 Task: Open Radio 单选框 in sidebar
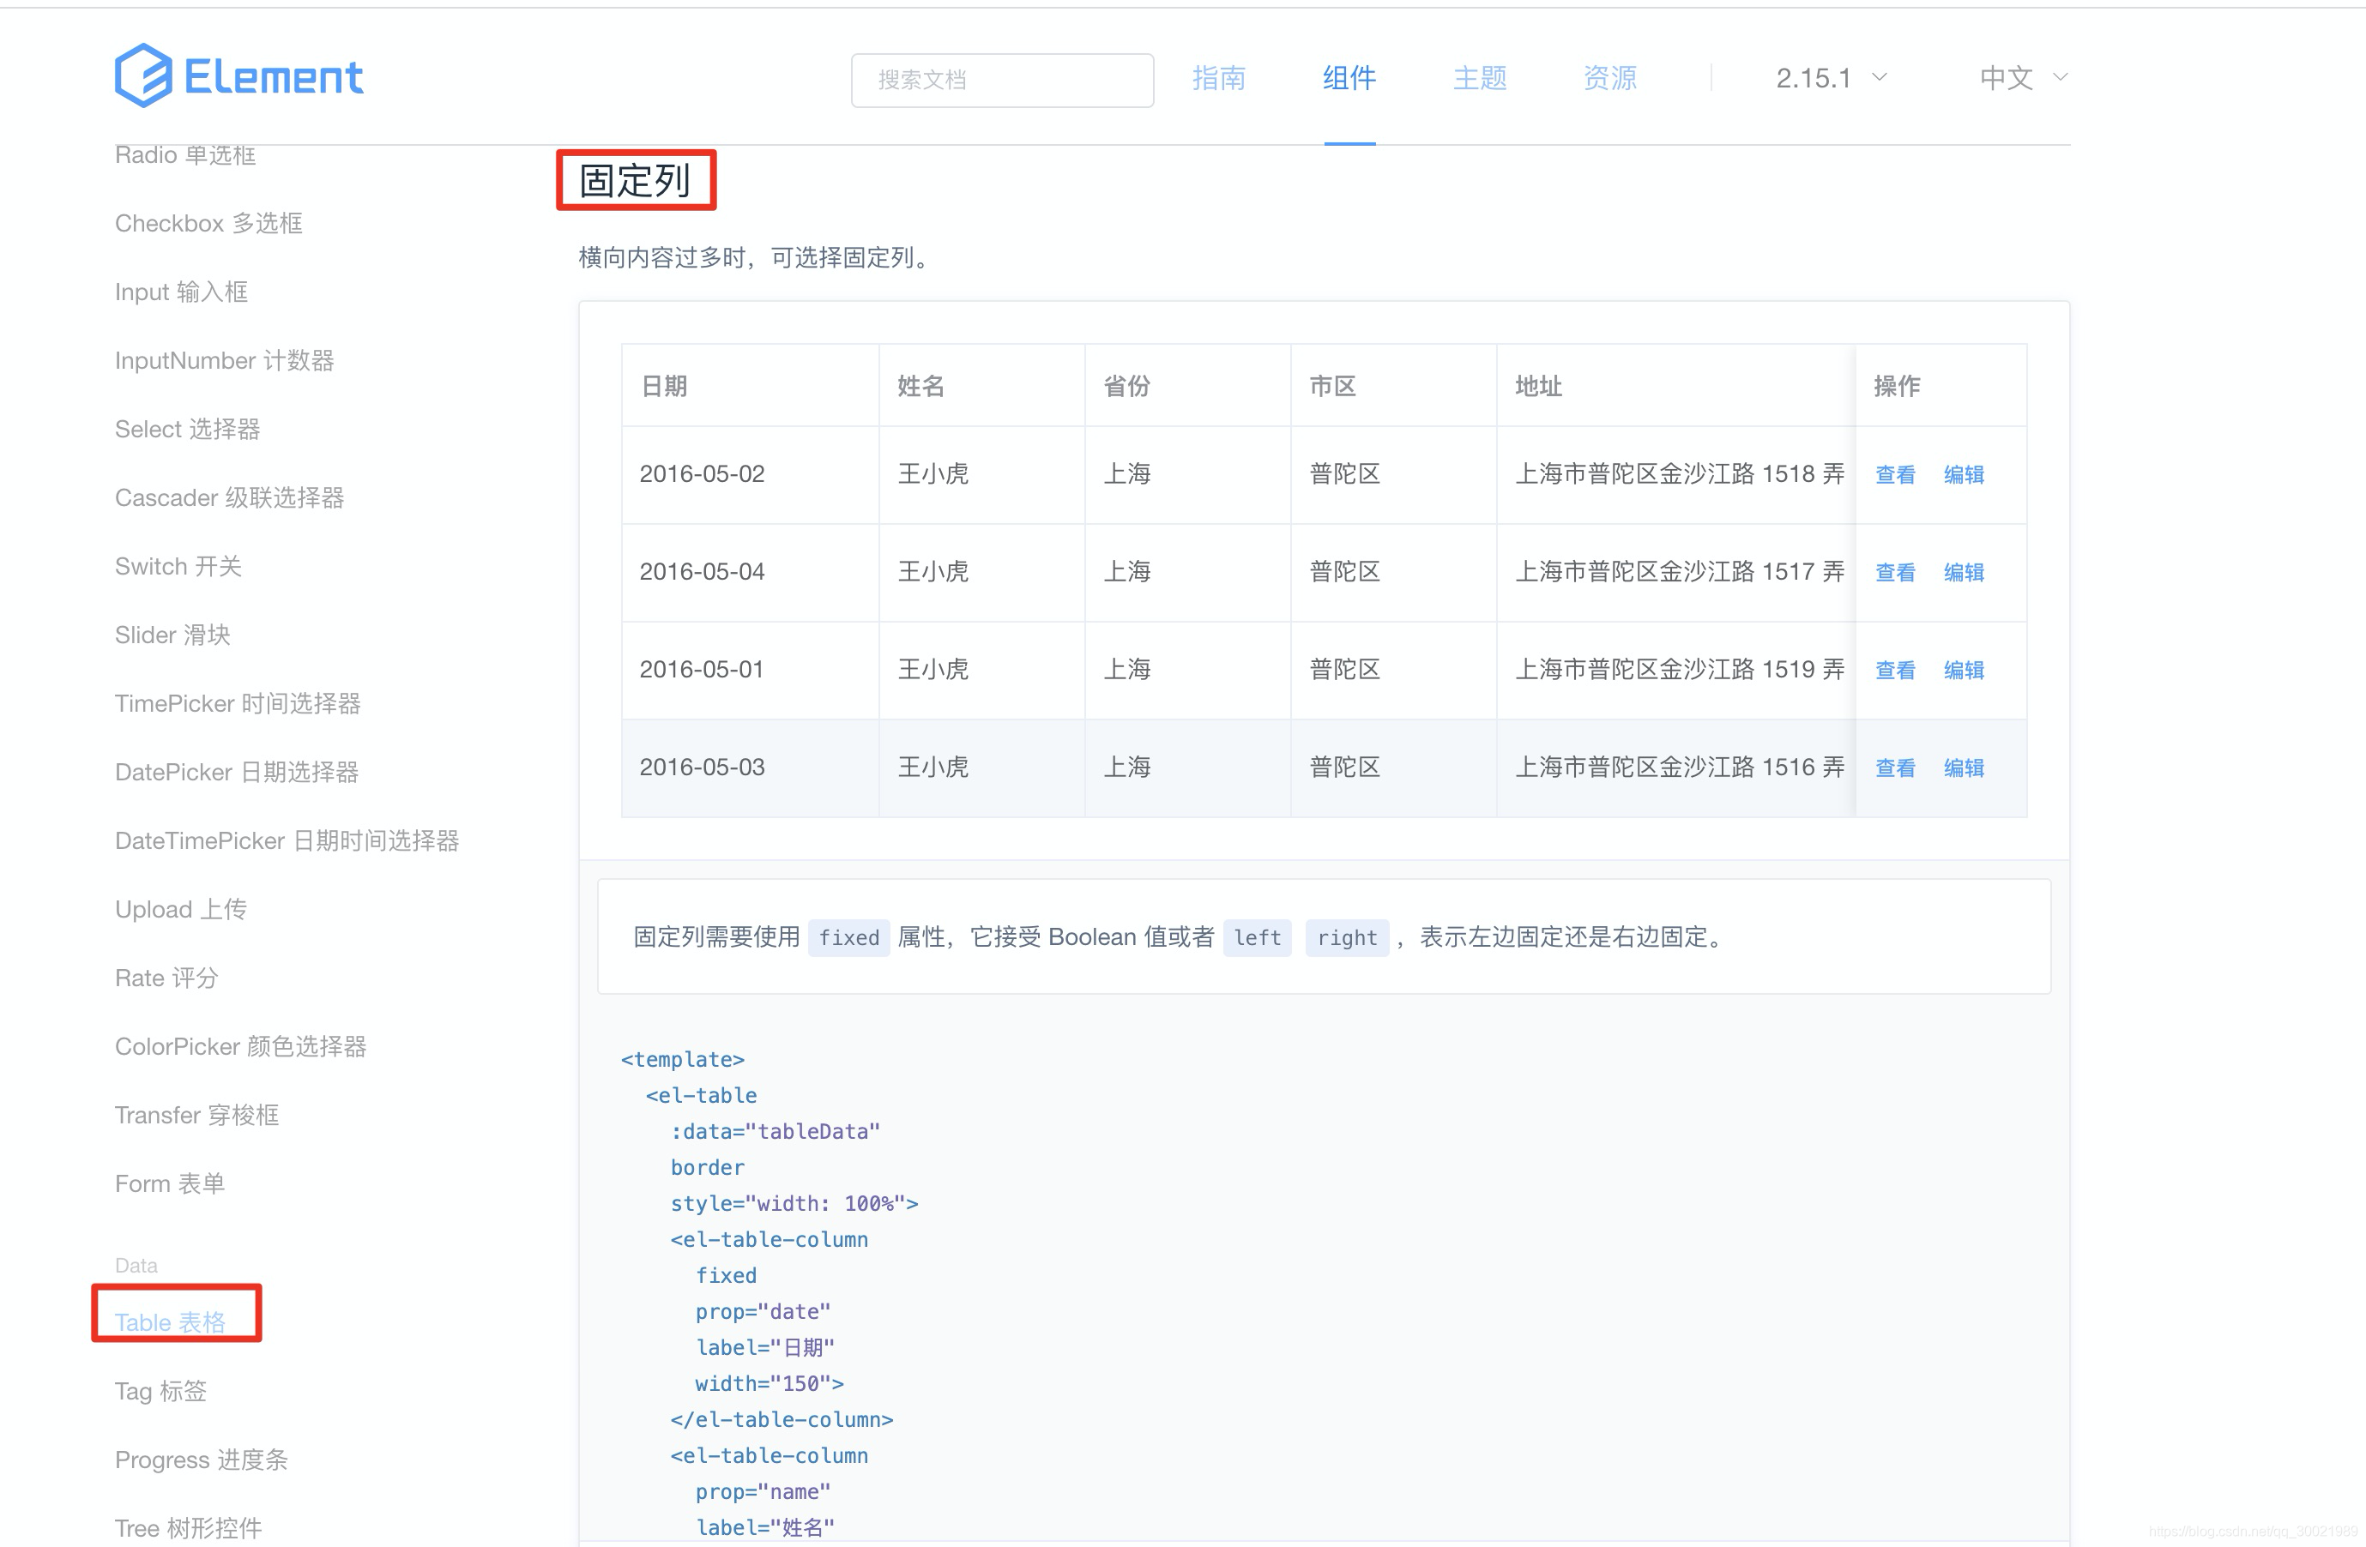click(x=186, y=155)
